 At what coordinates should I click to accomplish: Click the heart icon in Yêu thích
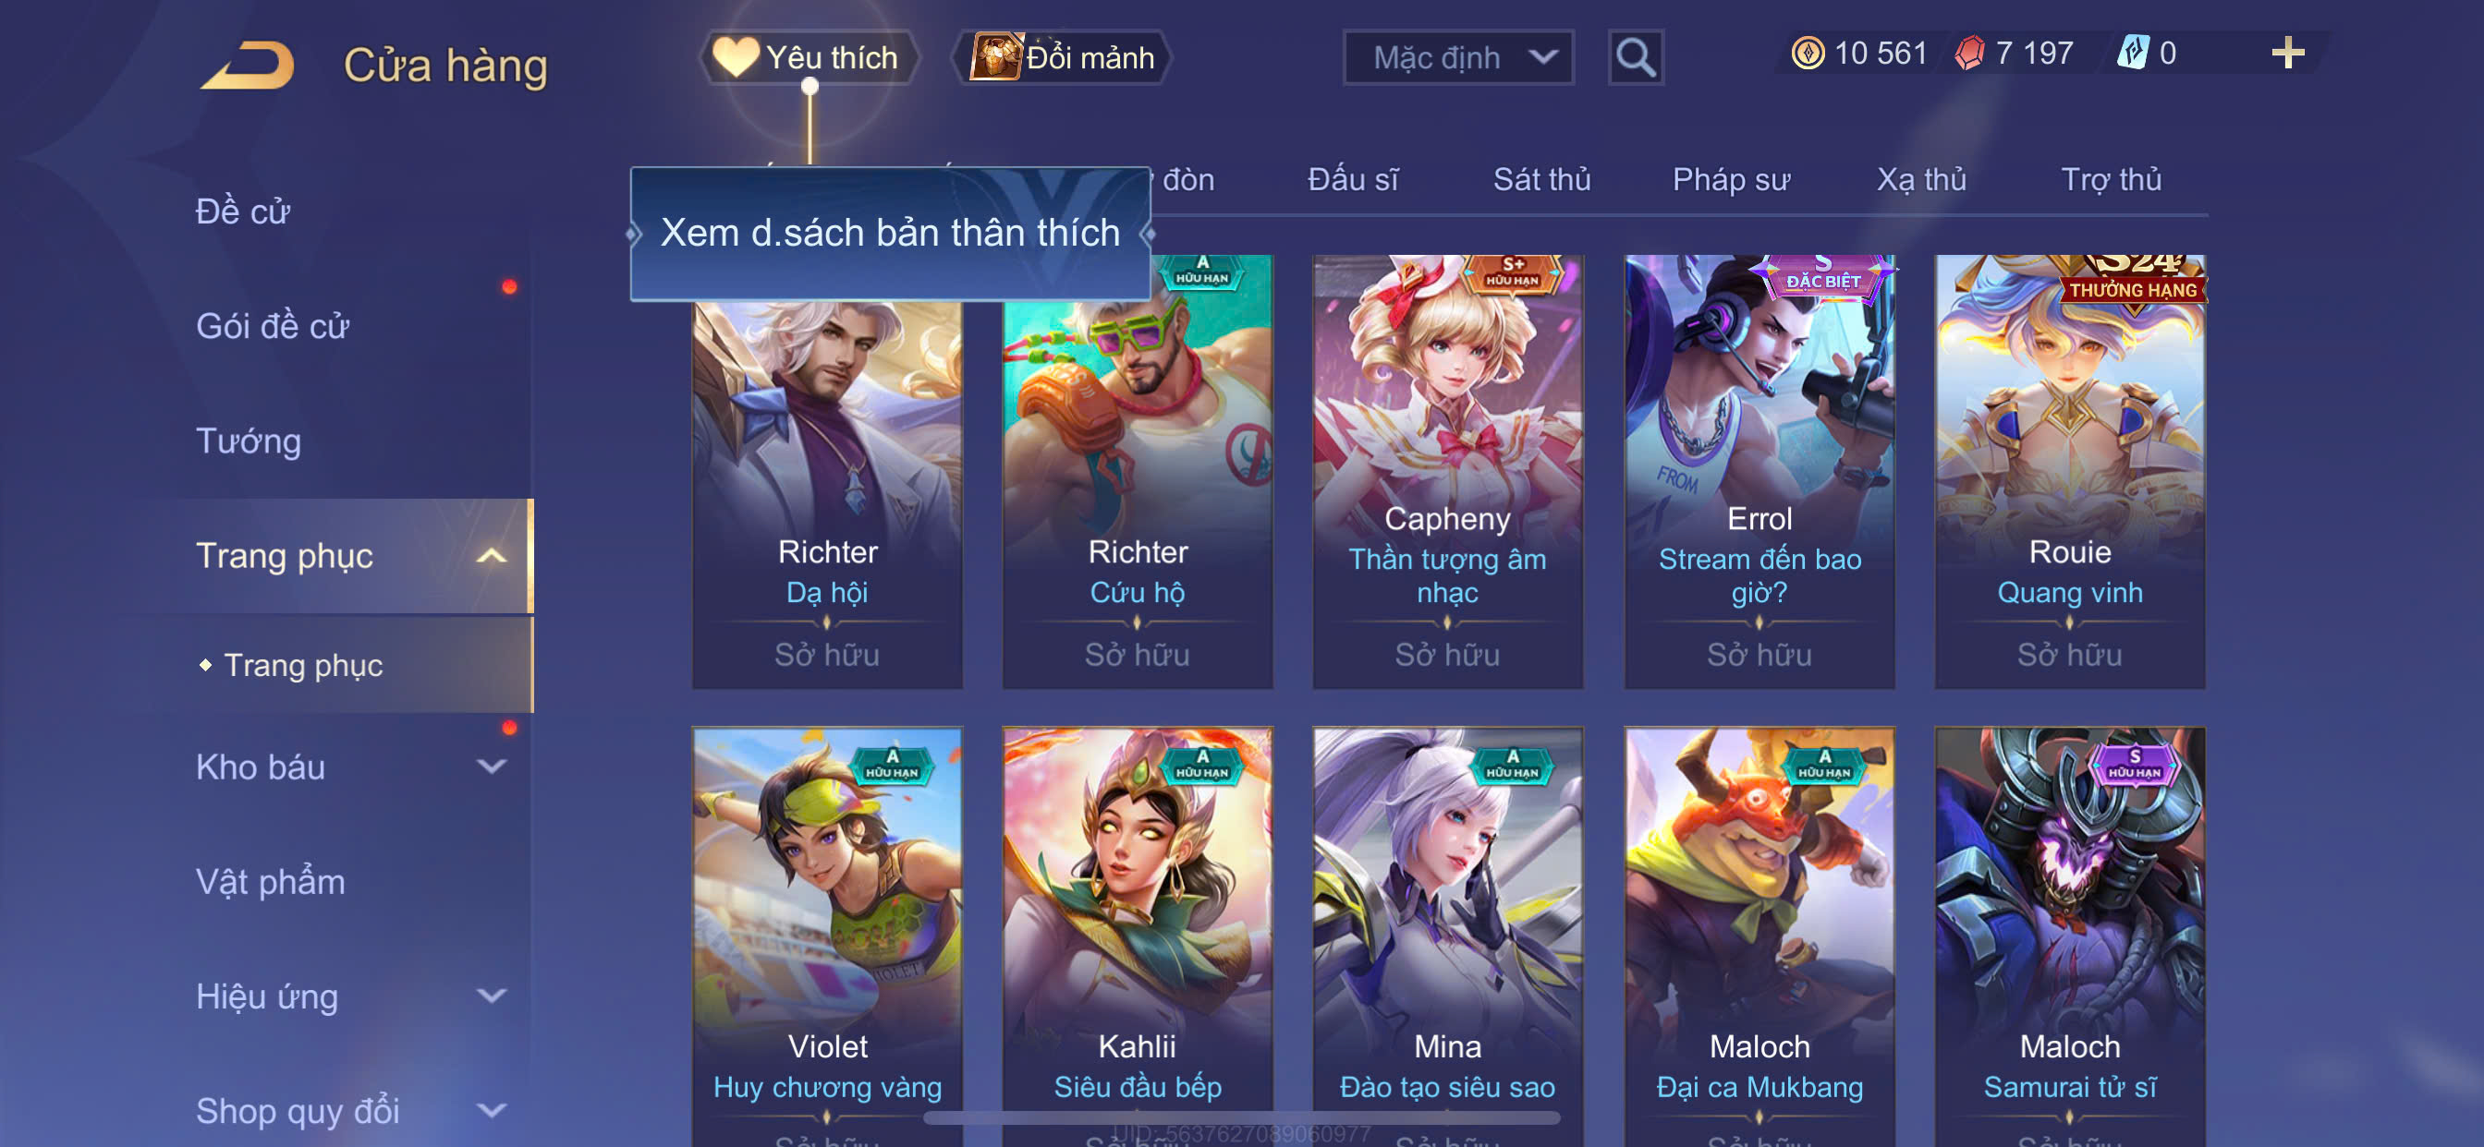coord(736,57)
